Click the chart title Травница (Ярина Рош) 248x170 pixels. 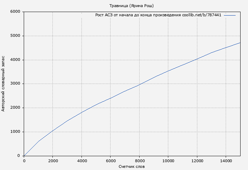coord(132,6)
